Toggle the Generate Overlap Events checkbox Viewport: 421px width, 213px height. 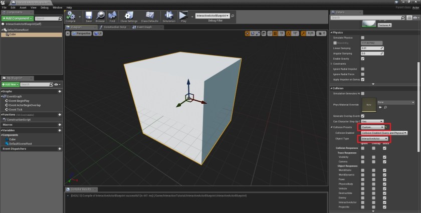click(x=362, y=116)
